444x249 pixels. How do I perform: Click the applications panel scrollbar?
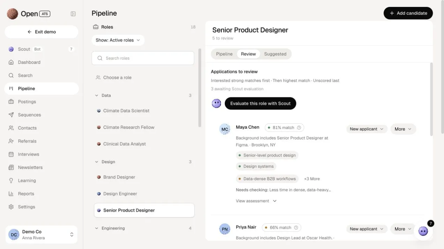431,99
